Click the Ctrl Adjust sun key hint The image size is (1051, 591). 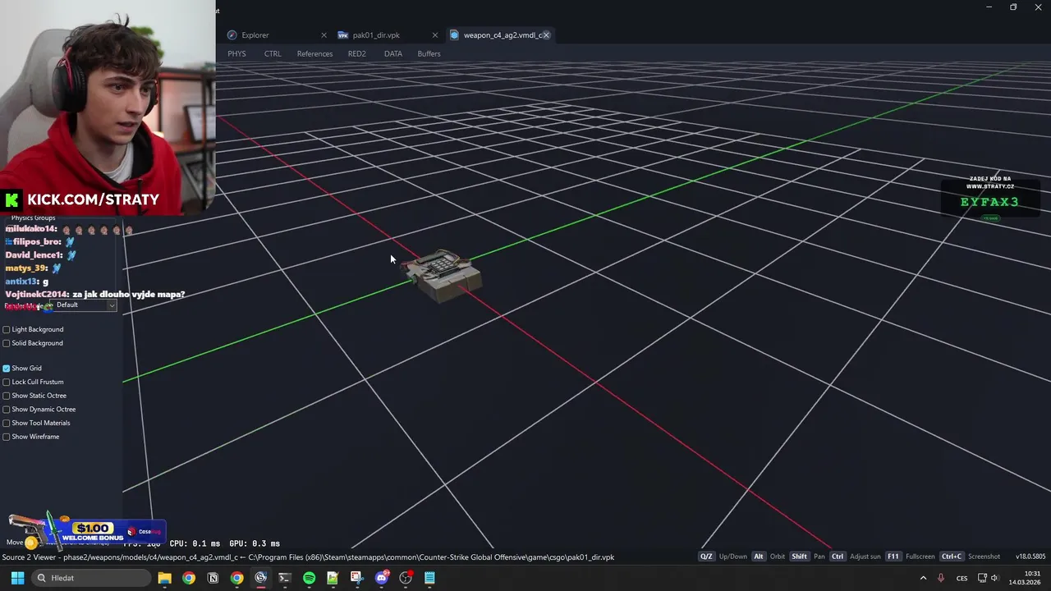(855, 557)
